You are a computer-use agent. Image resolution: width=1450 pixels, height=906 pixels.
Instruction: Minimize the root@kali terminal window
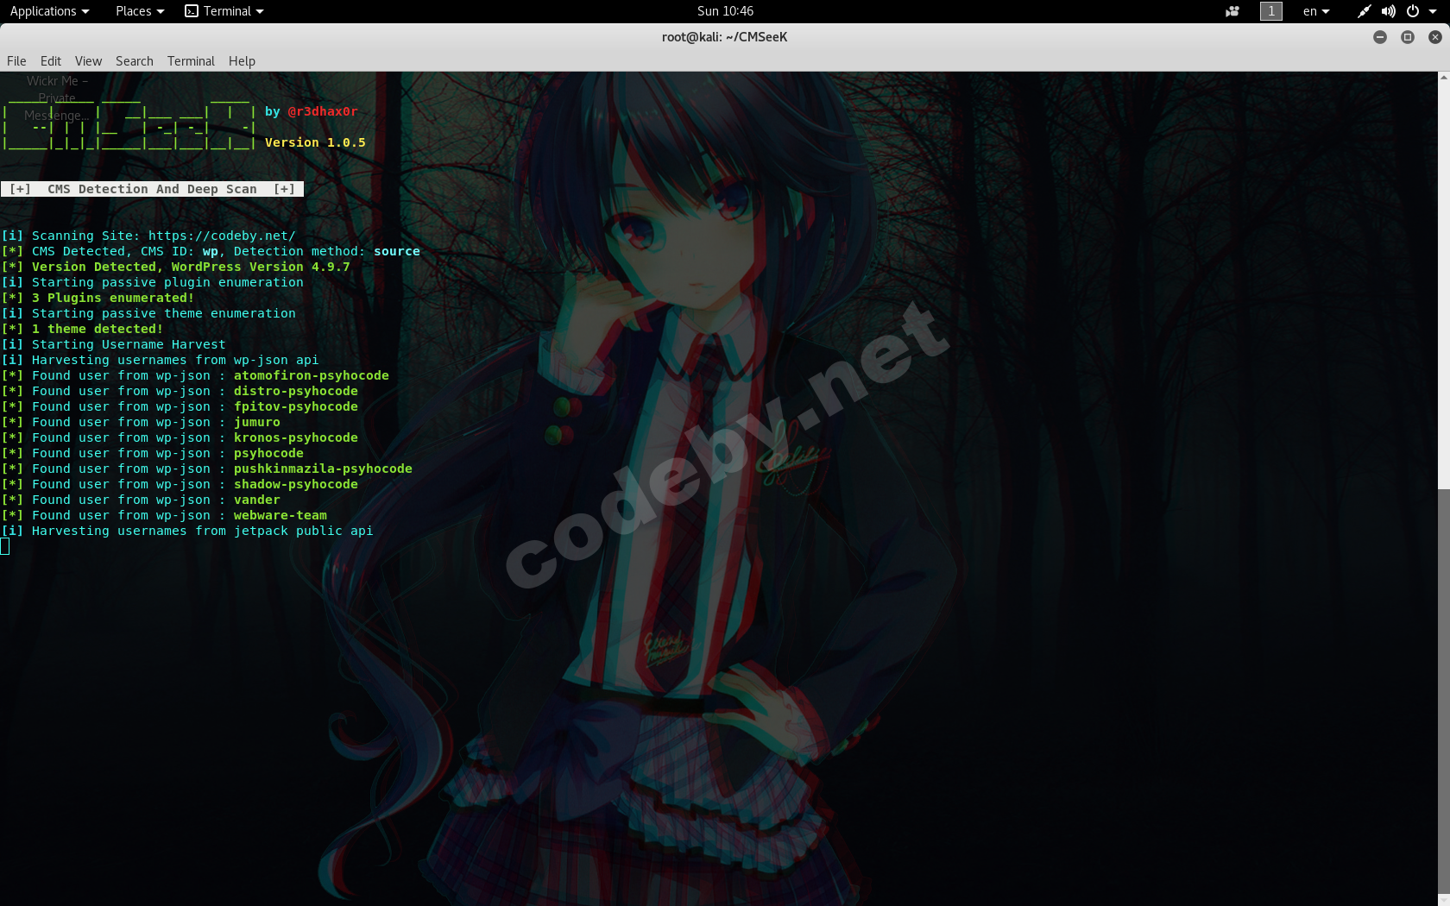(1380, 37)
